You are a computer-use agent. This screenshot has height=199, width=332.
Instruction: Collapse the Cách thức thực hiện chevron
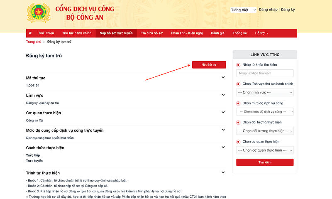pos(223,147)
